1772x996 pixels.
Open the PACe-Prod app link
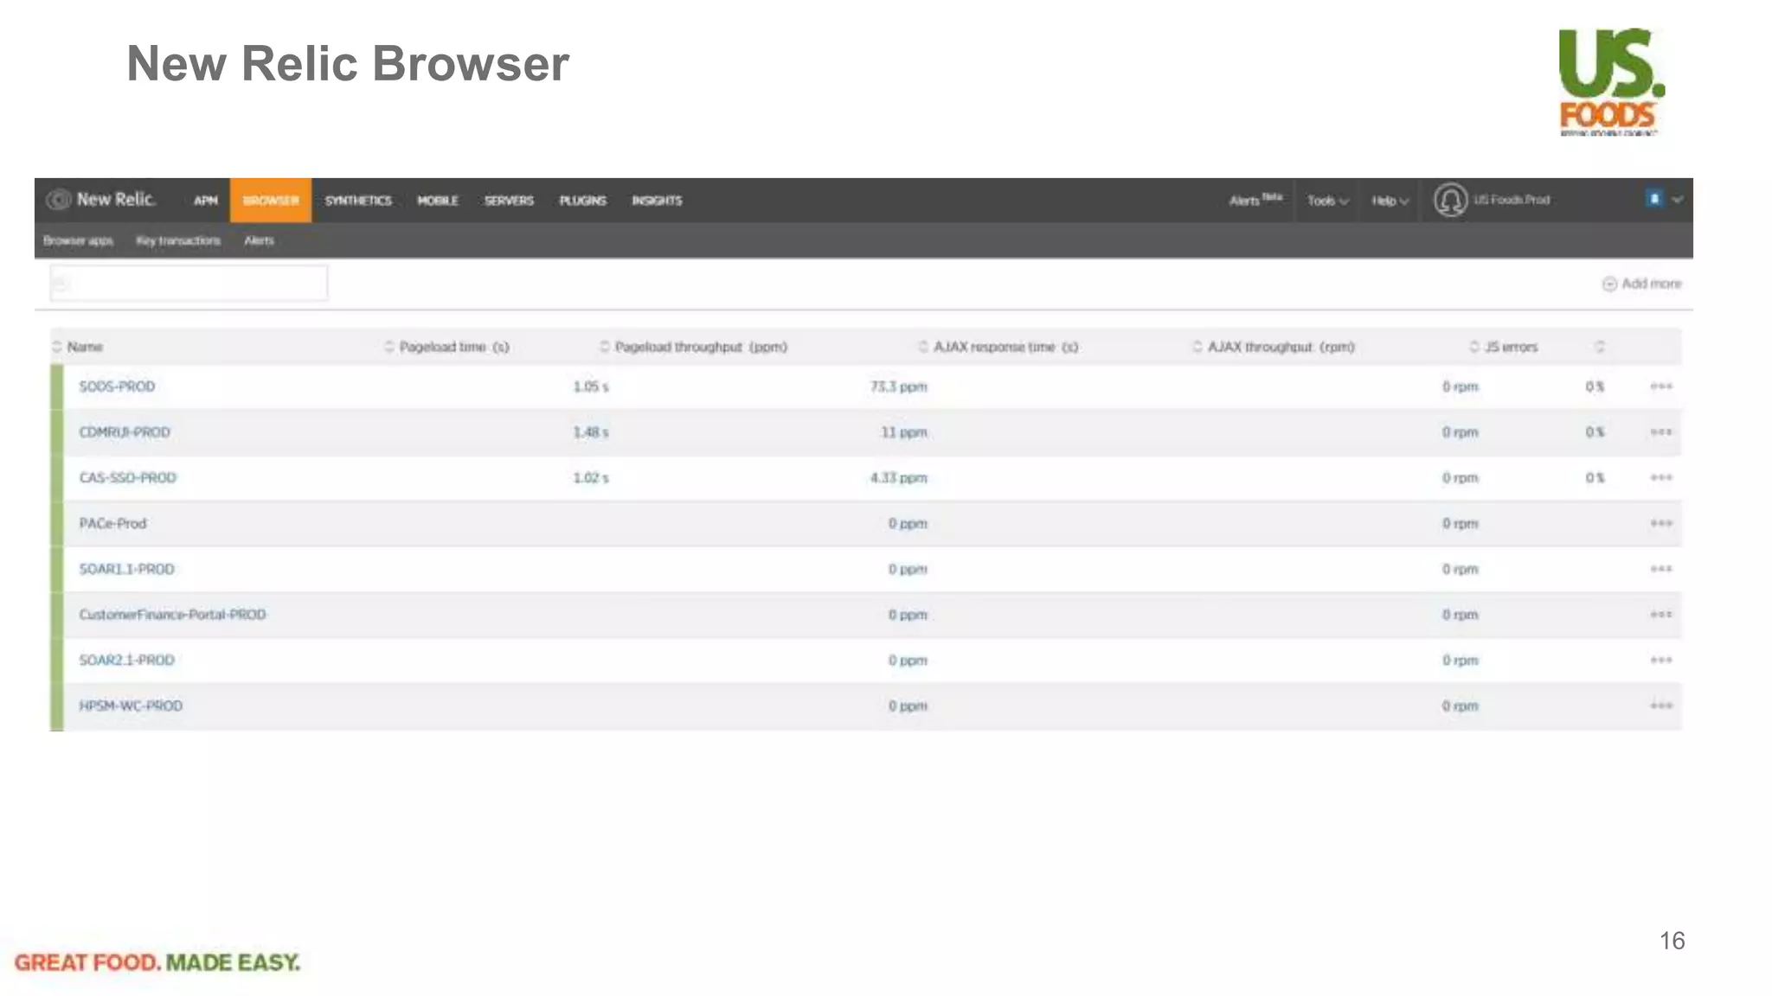tap(112, 523)
